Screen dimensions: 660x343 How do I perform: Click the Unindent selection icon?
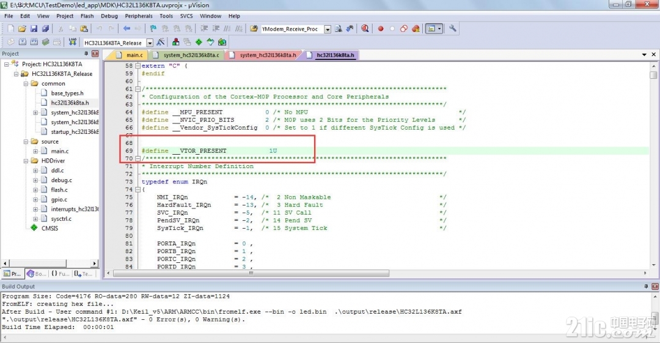click(216, 29)
